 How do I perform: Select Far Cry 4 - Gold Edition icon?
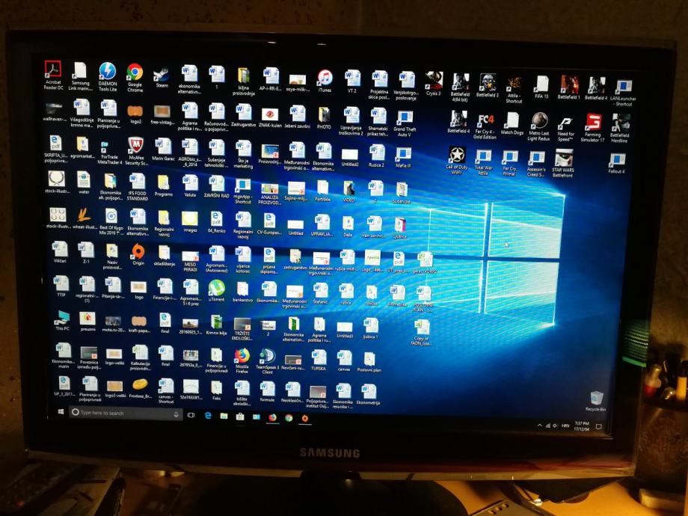point(485,126)
